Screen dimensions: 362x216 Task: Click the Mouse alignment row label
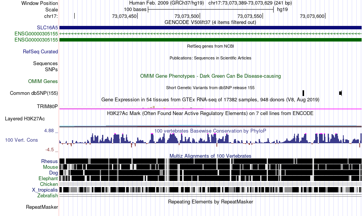pyautogui.click(x=50, y=167)
